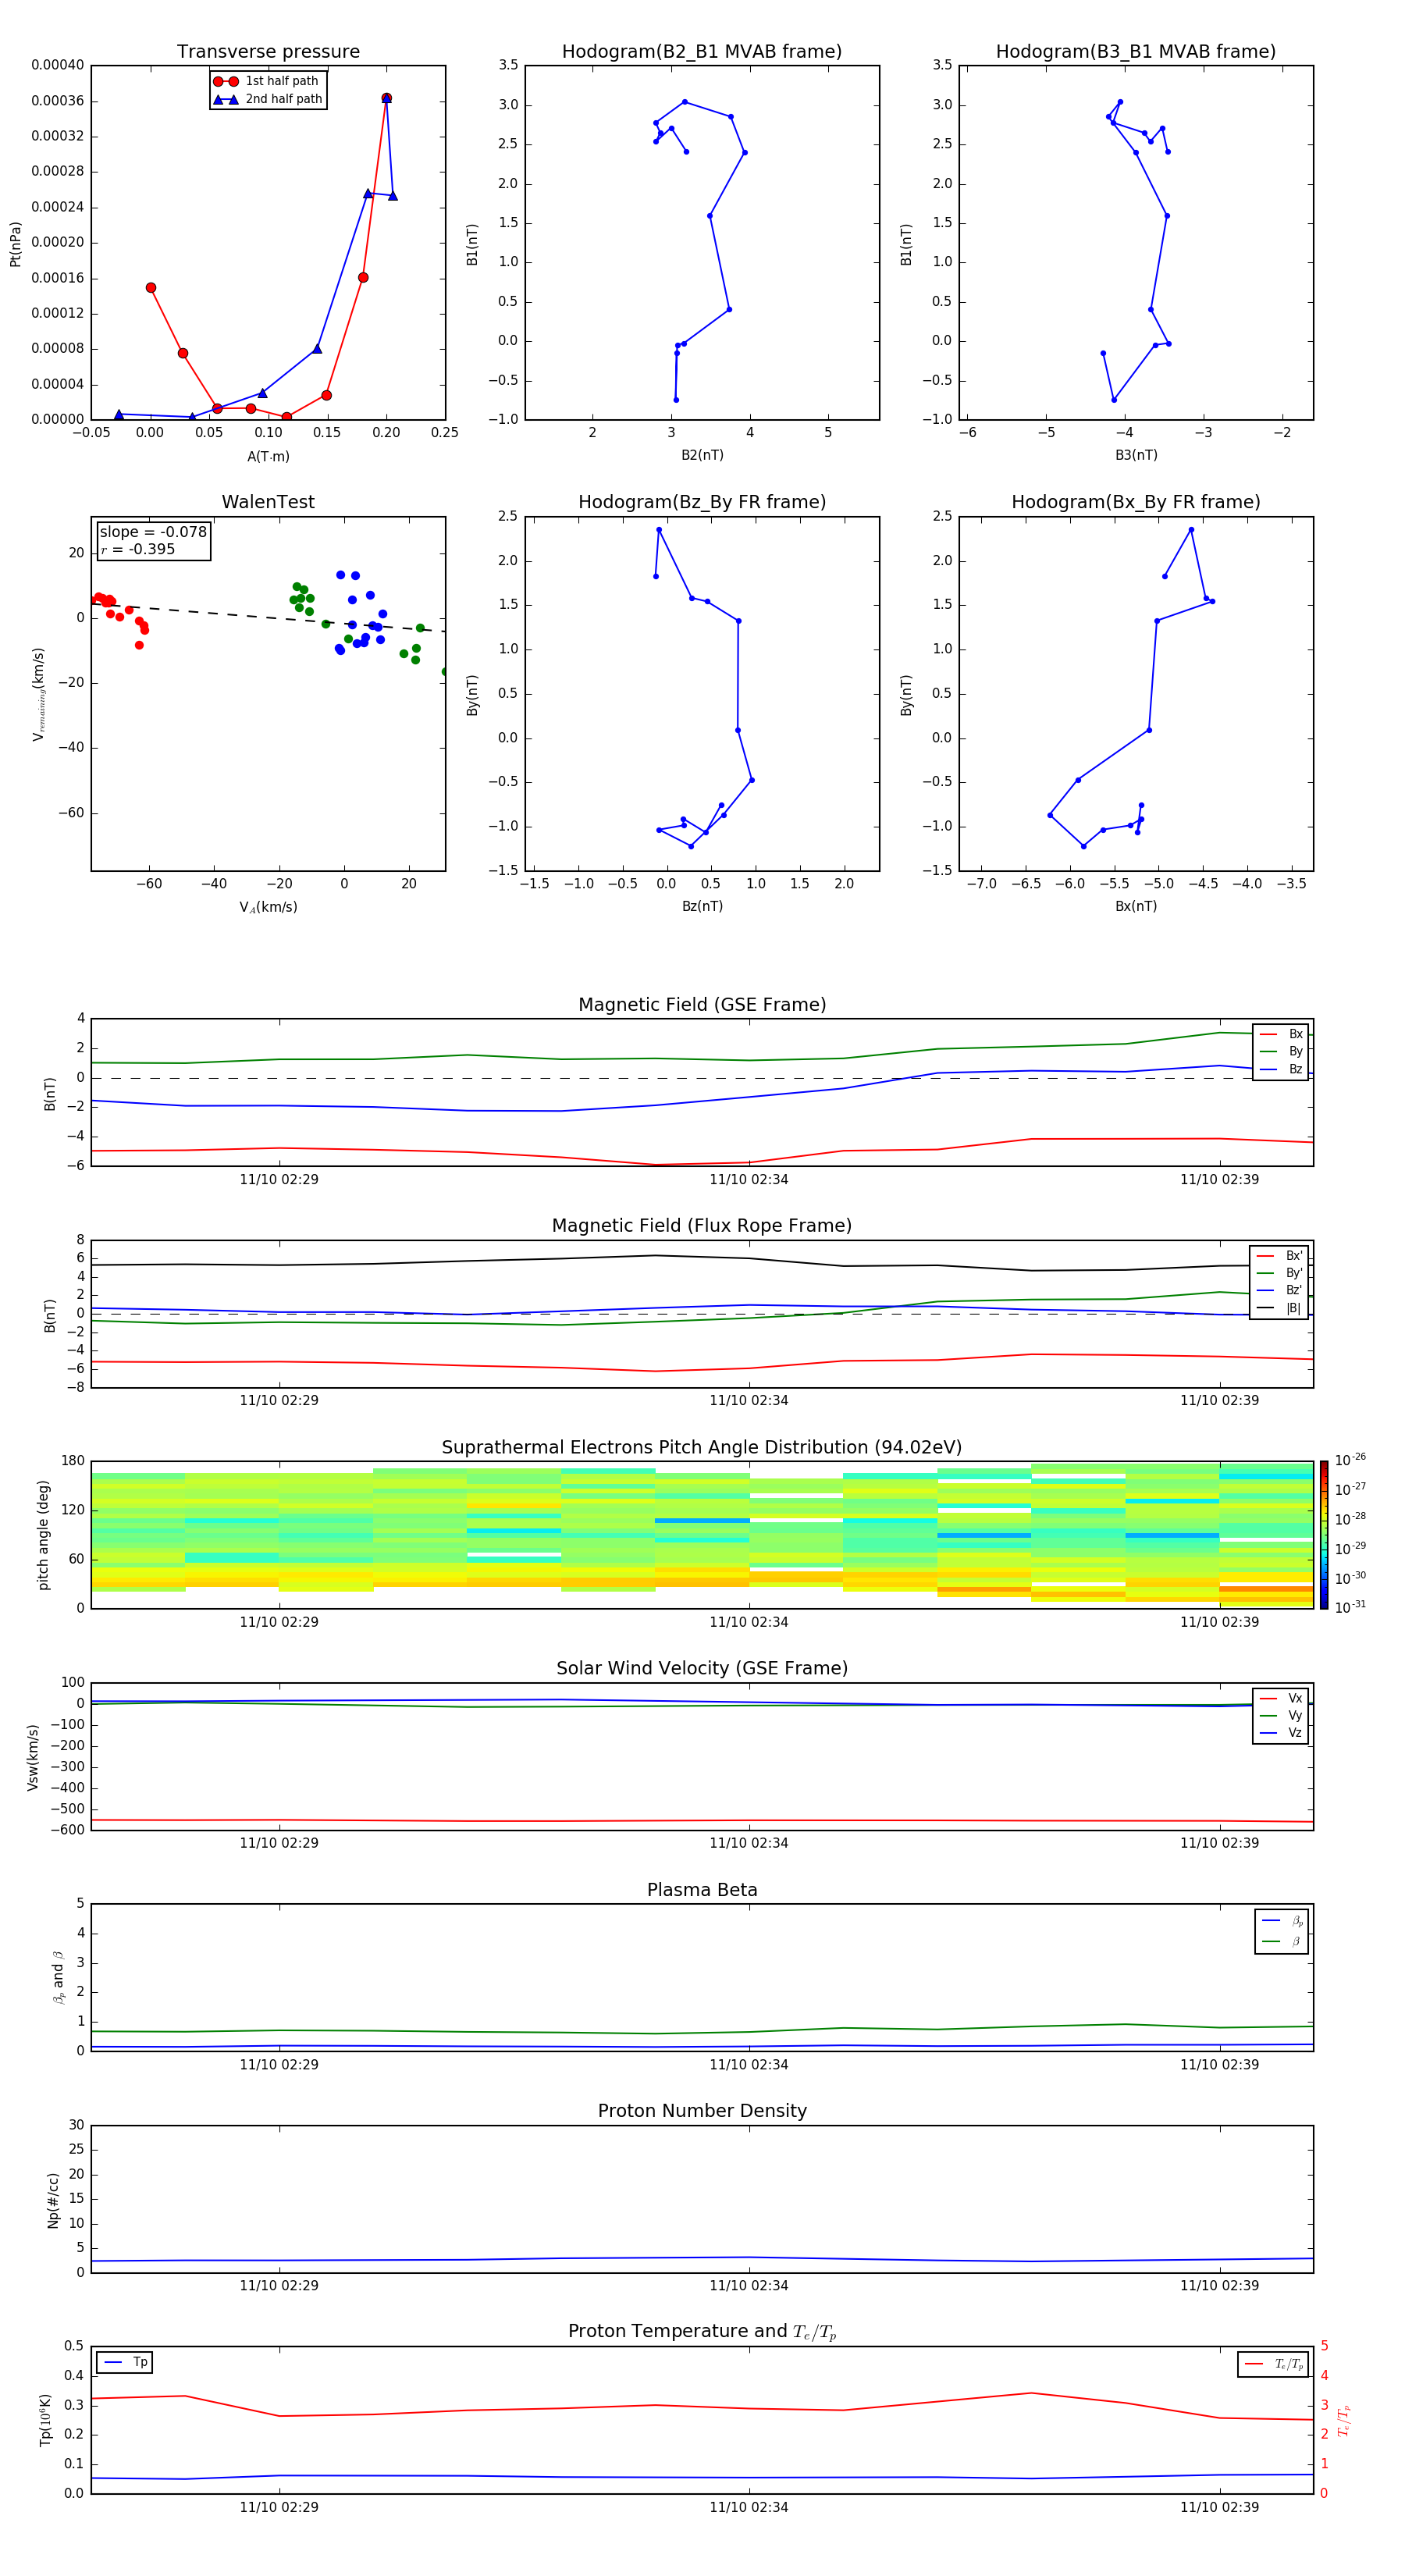Screen dimensions: 1405x2576
Task: Click the "Magnetic Field (Flux Rope Frame)" title
Action: pos(702,1226)
